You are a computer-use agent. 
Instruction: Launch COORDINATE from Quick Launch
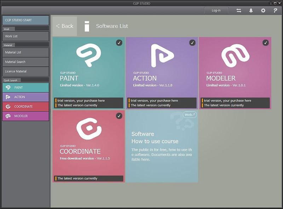[25, 106]
